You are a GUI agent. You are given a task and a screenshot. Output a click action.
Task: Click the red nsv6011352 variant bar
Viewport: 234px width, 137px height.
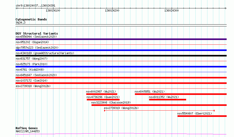pyautogui.click(x=167, y=100)
